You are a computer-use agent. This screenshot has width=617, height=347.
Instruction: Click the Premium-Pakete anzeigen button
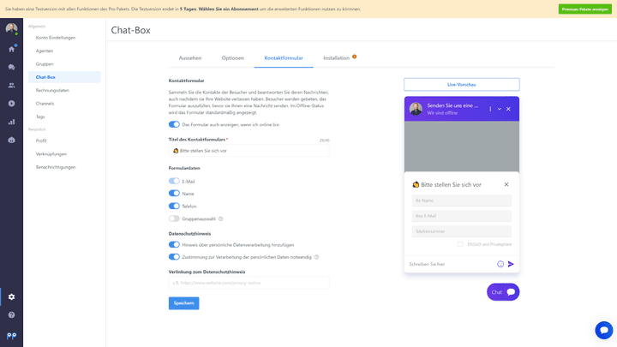(x=584, y=9)
